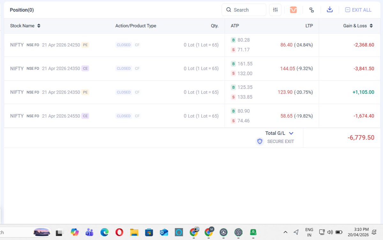Screen dimensions: 383x240
Task: Open Microsoft Edge from the taskbar
Action: click(x=104, y=232)
